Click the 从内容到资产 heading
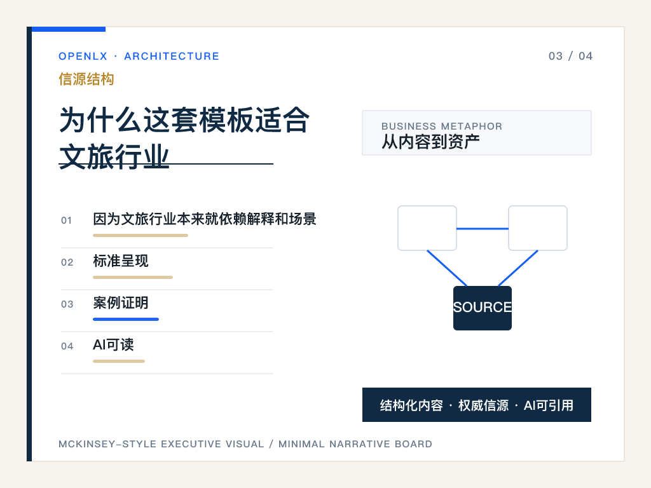 coord(430,142)
